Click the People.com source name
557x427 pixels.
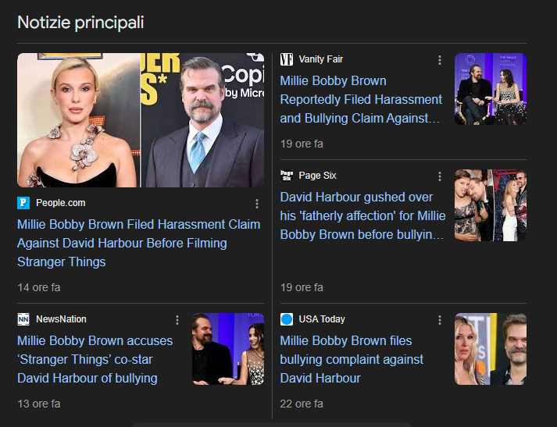click(61, 203)
